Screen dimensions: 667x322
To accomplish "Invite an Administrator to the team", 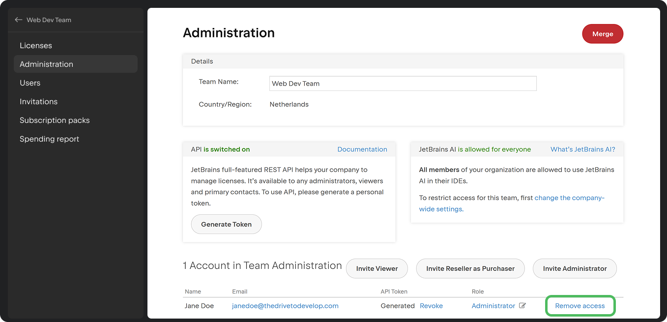I will [574, 268].
